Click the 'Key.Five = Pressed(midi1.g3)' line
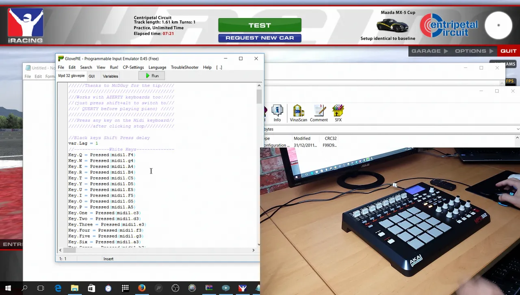This screenshot has width=520, height=295. click(106, 236)
